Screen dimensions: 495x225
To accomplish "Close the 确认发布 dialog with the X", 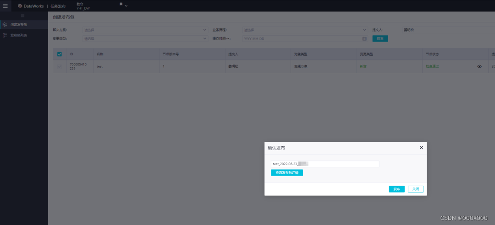I will coord(421,148).
